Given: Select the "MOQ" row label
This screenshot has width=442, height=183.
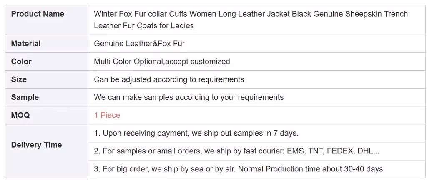Looking at the screenshot, I should click(x=20, y=115).
